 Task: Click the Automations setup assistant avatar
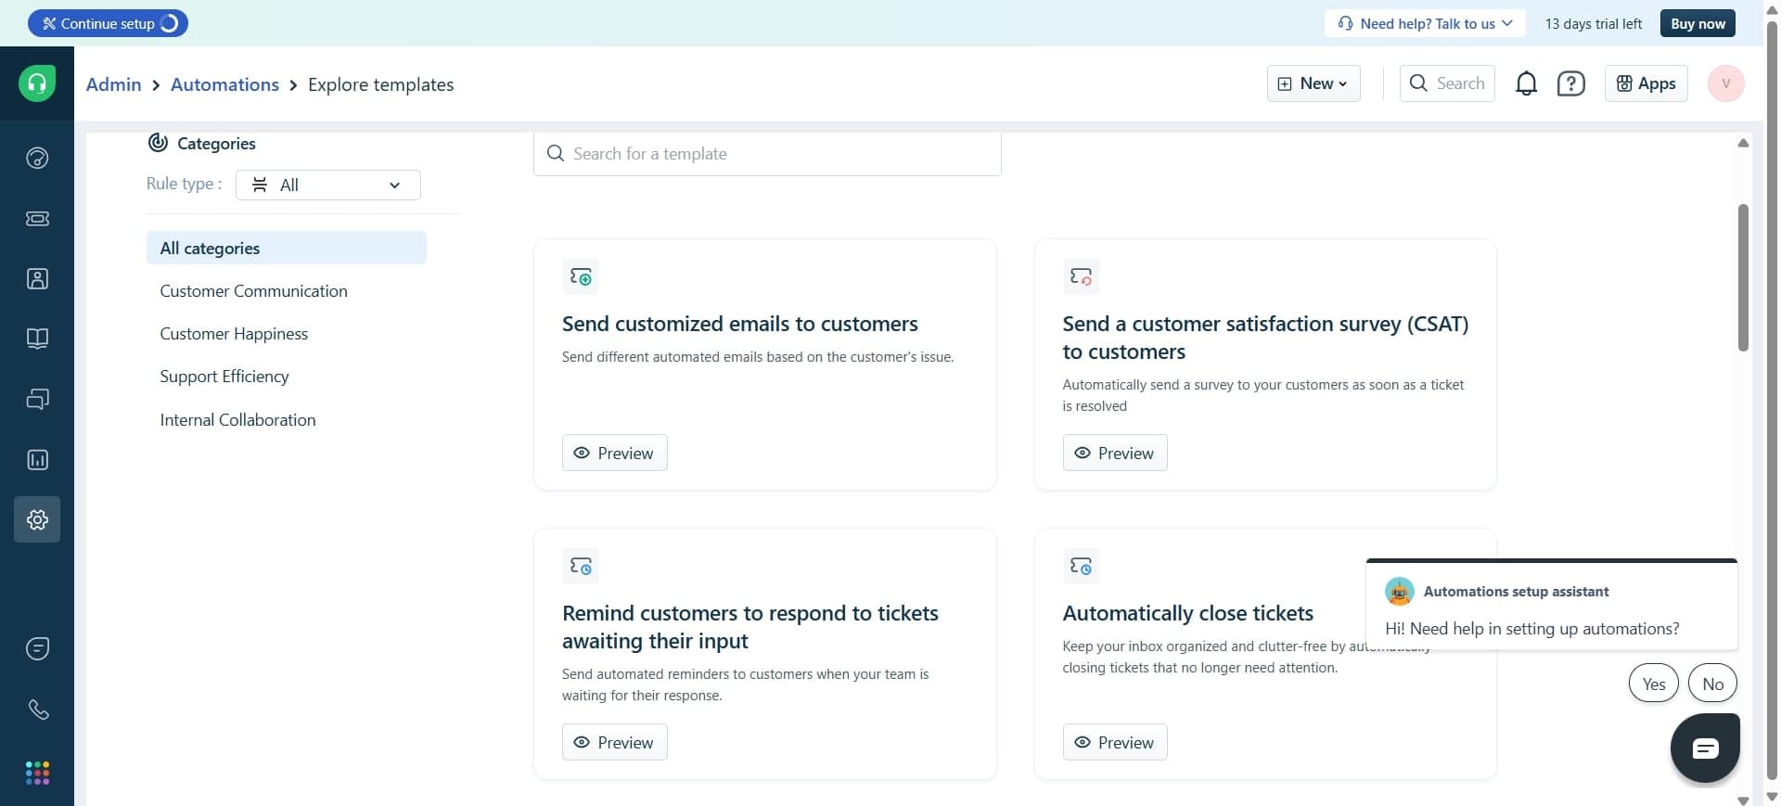(1399, 591)
